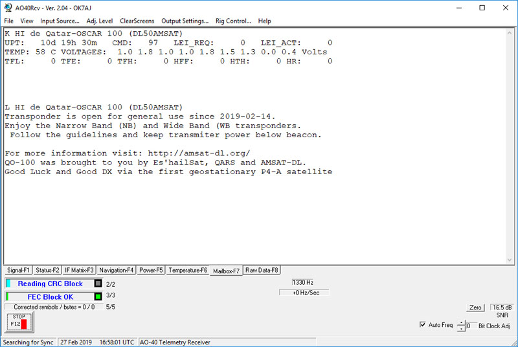
Task: Click the Zero SNR button
Action: click(475, 308)
